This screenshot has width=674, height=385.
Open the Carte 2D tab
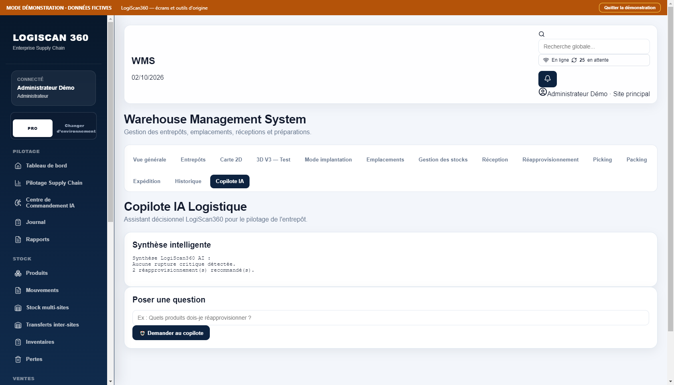pos(231,159)
